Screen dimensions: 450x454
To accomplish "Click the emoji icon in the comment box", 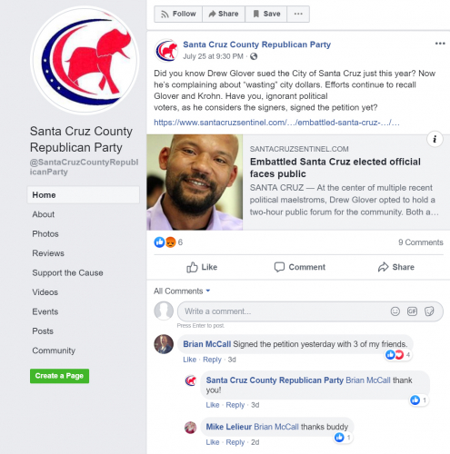I will click(395, 311).
